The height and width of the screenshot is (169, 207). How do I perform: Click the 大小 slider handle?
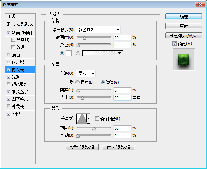pos(83,98)
